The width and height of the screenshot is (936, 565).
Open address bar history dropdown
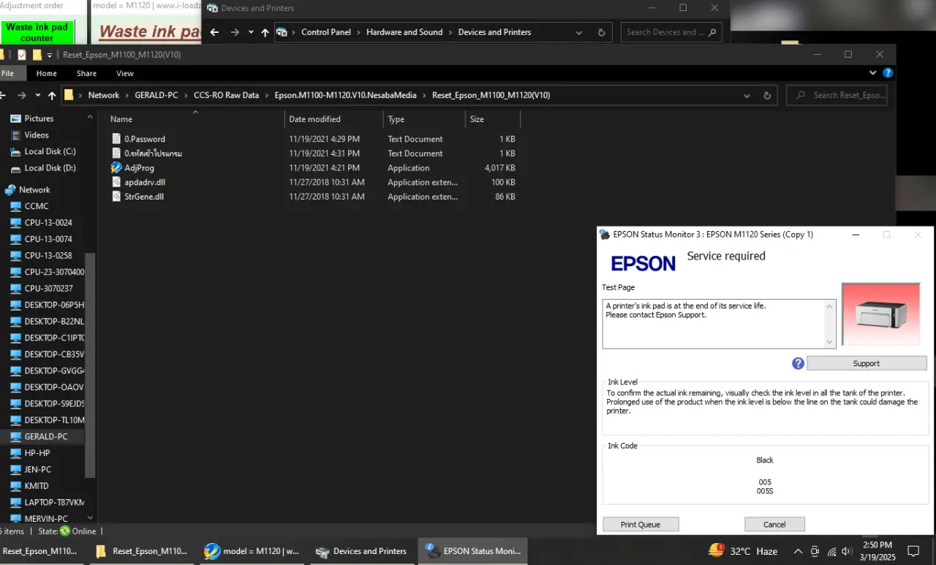pyautogui.click(x=746, y=95)
